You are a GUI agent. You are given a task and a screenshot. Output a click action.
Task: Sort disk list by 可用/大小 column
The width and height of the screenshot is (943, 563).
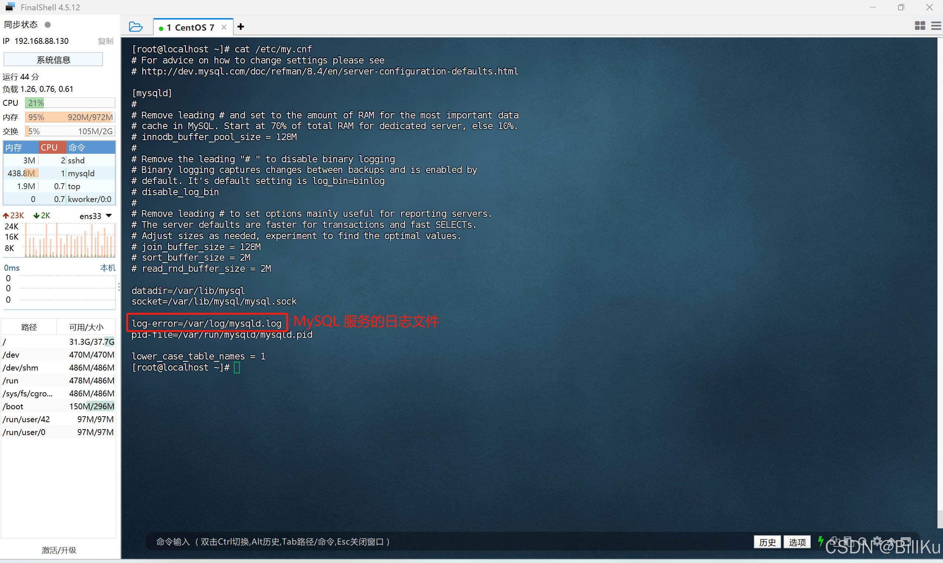point(86,327)
